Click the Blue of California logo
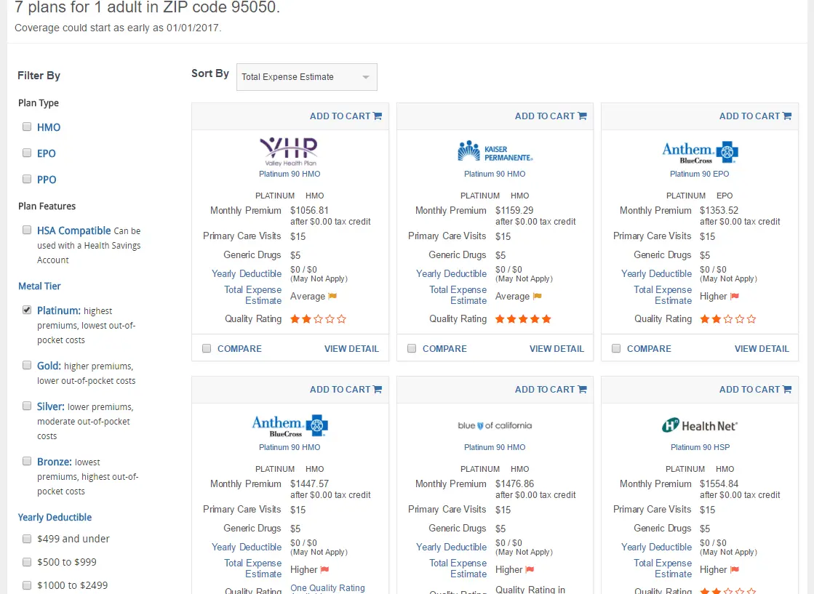814x594 pixels. click(x=495, y=425)
